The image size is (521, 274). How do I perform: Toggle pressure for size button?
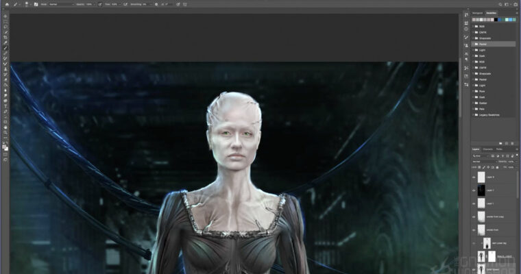(x=178, y=4)
